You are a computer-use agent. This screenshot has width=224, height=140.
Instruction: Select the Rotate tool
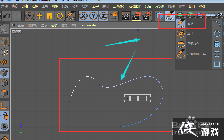pyautogui.click(x=60, y=16)
